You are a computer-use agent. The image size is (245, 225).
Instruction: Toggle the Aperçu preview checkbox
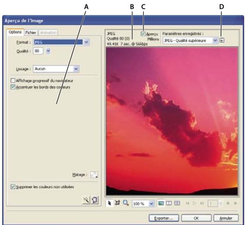pyautogui.click(x=143, y=34)
